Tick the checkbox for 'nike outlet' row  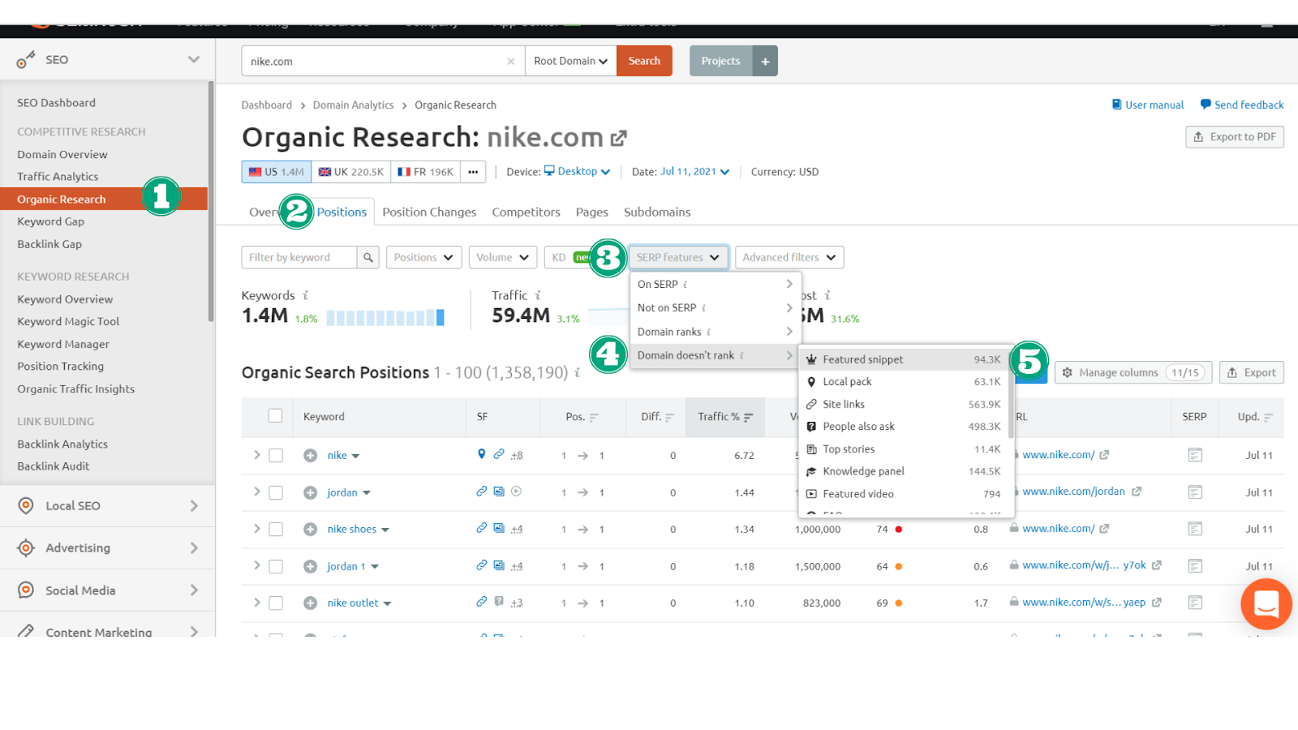[x=276, y=603]
